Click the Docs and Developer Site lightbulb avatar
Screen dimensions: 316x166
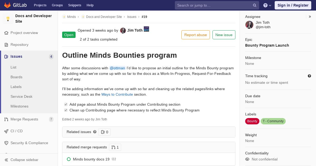pyautogui.click(x=8, y=19)
